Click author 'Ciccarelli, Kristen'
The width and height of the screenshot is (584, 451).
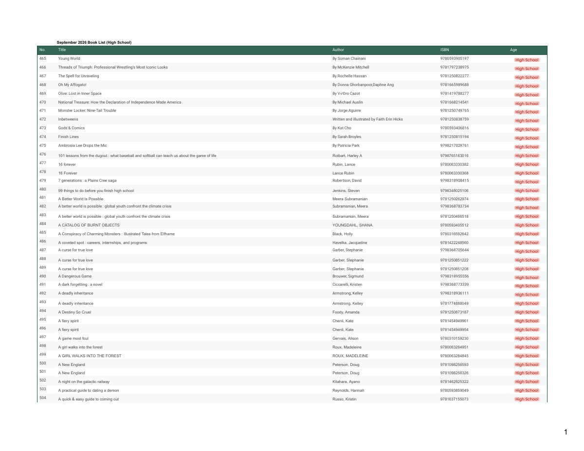[x=347, y=284]
